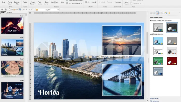Open fifth sidebar panel icon
181x102 pixels.
(163, 13)
